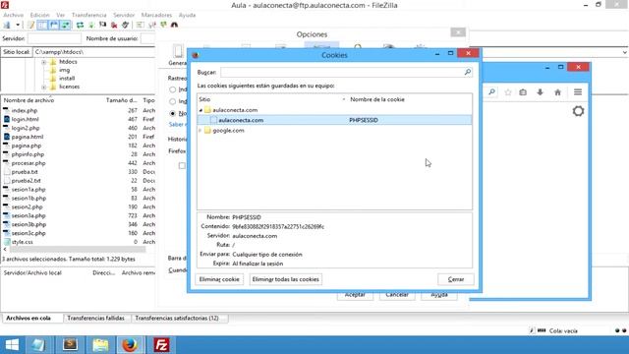Image resolution: width=629 pixels, height=354 pixels.
Task: Click the magnifier icon in Buscar field
Action: (468, 72)
